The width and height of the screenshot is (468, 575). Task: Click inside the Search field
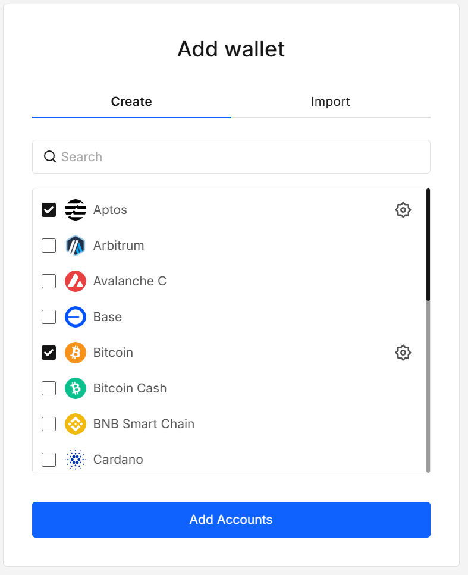point(231,156)
